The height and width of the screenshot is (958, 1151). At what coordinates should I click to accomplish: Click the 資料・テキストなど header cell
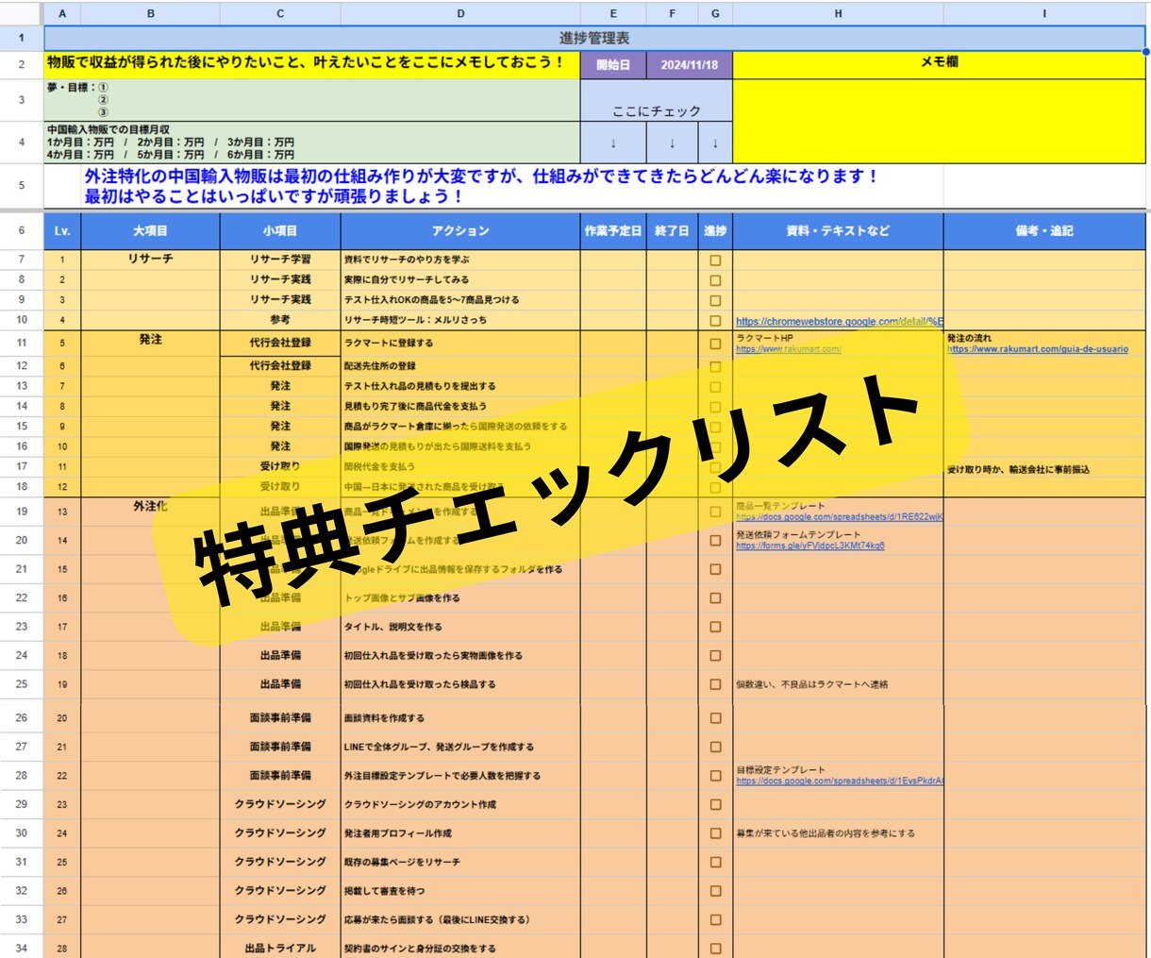point(838,231)
